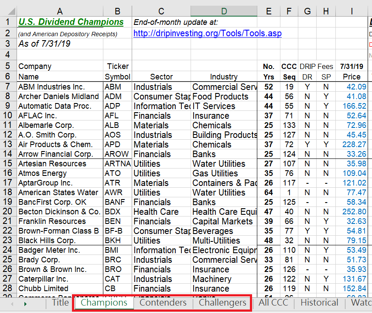Select column C header
372x313 pixels.
point(161,11)
